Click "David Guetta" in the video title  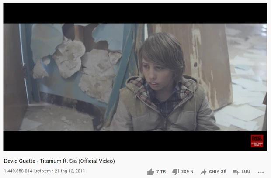pyautogui.click(x=20, y=161)
